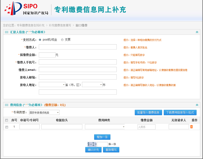This screenshot has height=159, width=203.
Task: Focus the 申请号/专利号 field in row 1
Action: pos(29,127)
